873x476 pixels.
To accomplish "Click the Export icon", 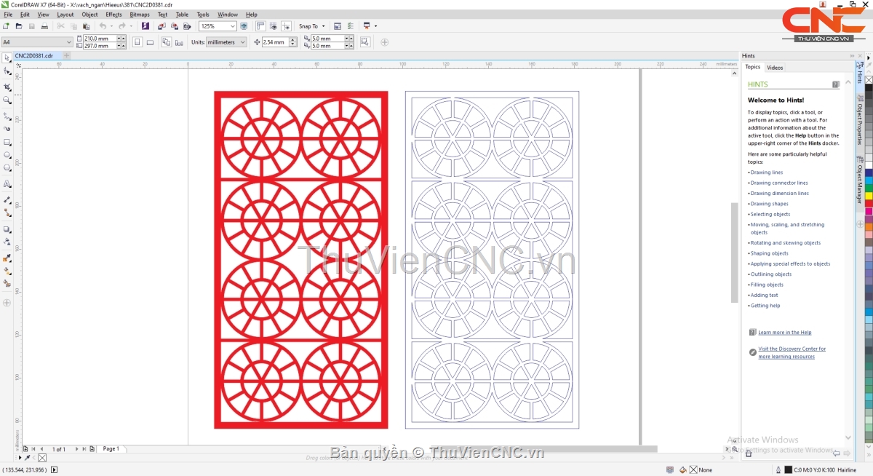I will pyautogui.click(x=174, y=26).
